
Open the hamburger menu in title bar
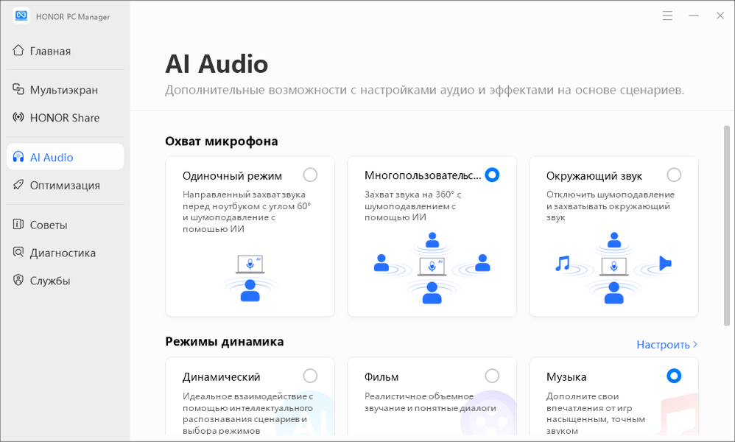pyautogui.click(x=667, y=16)
